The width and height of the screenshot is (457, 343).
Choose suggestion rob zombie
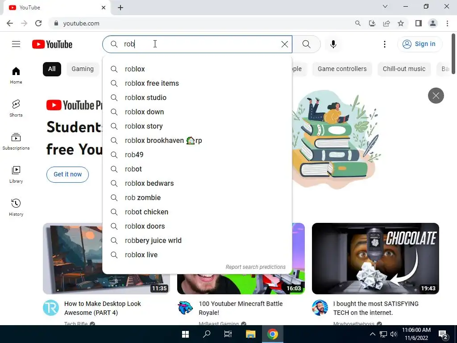197,198
